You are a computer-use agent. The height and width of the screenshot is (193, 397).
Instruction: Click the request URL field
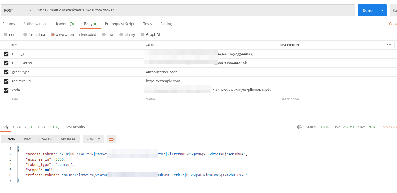point(195,10)
